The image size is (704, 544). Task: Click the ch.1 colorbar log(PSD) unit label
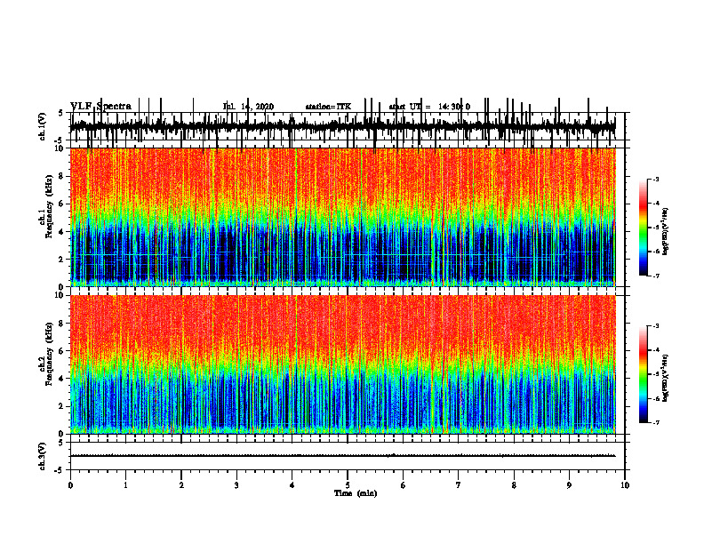(x=665, y=232)
